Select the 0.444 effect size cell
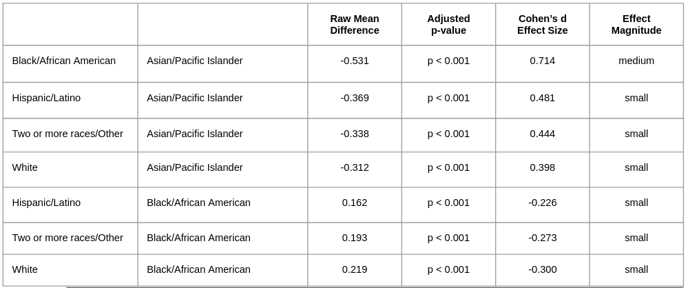The height and width of the screenshot is (288, 688). click(x=542, y=134)
